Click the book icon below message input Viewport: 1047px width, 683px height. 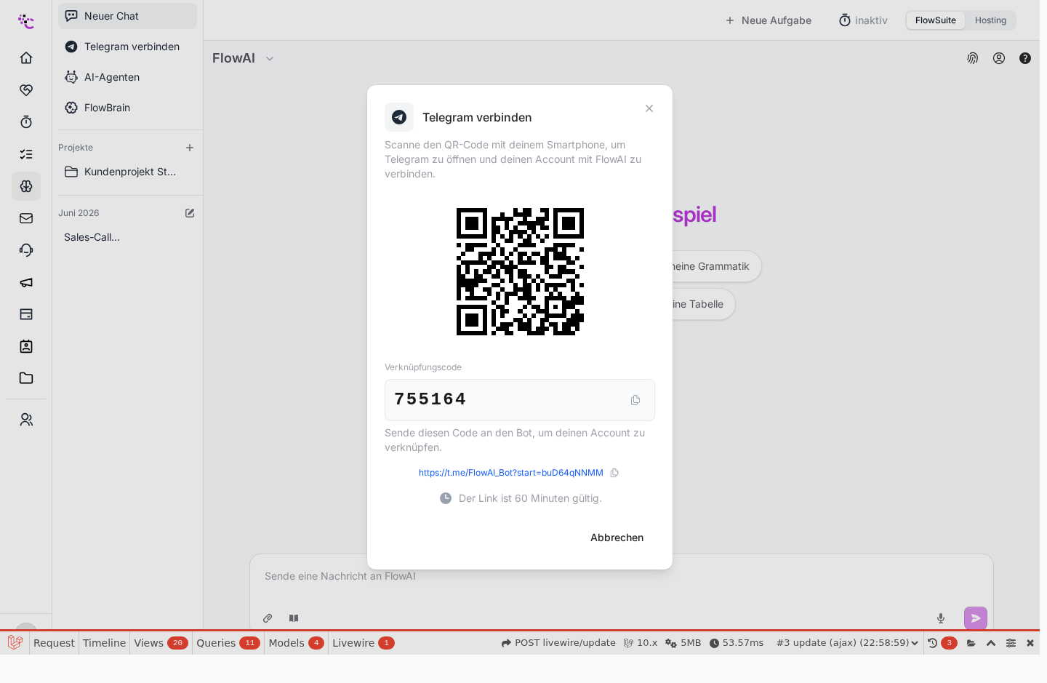coord(294,618)
